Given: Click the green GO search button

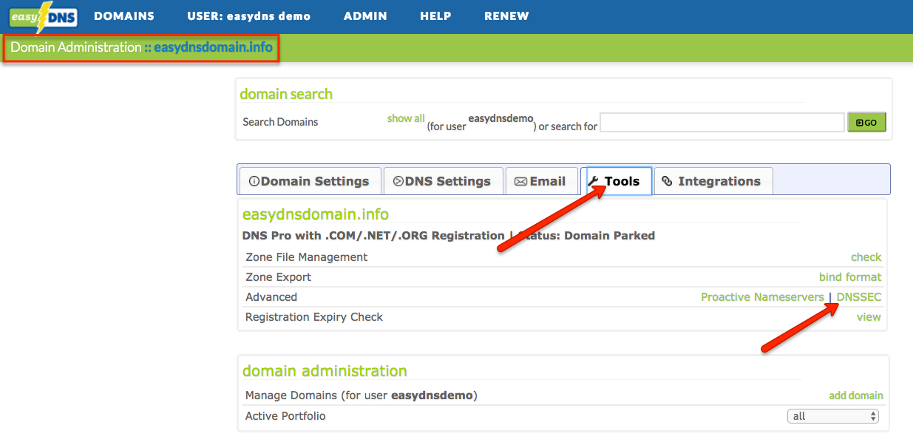Looking at the screenshot, I should click(x=866, y=123).
